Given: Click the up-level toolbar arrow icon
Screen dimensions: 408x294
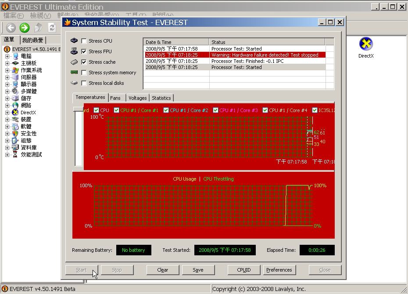Looking at the screenshot, I should [39, 28].
